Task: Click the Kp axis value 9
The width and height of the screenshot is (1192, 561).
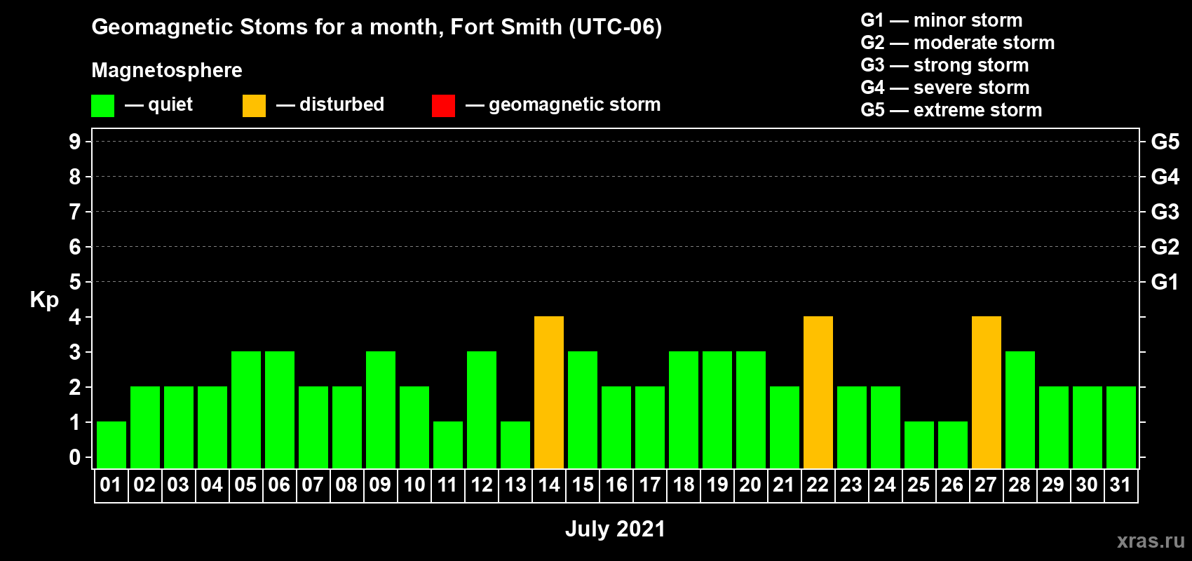Action: coord(75,142)
